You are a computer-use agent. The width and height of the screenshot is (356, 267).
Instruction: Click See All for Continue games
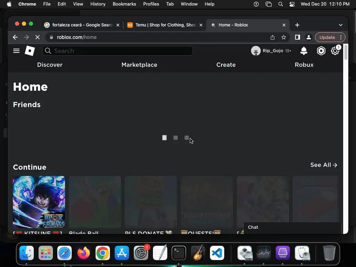324,165
